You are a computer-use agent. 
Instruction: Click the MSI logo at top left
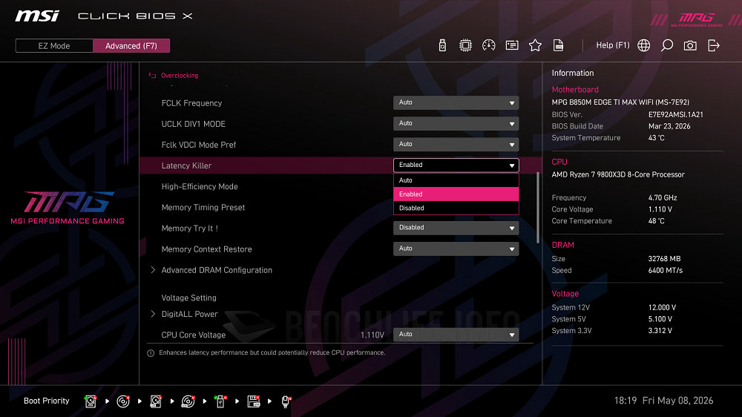coord(37,16)
